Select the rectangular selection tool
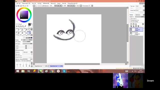The height and width of the screenshot is (90, 160). pyautogui.click(x=17, y=24)
